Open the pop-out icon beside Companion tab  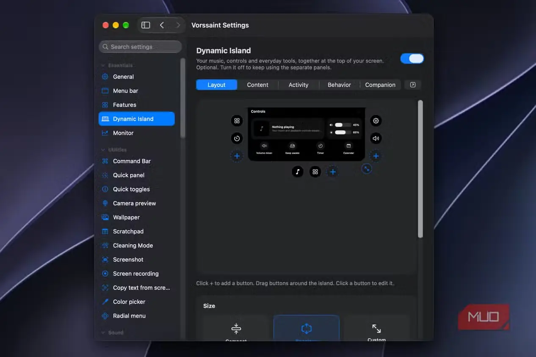[x=413, y=85]
